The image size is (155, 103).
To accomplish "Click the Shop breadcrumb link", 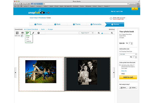I will 36,18.
